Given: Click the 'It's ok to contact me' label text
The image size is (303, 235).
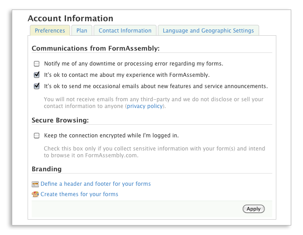Looking at the screenshot, I should point(127,75).
